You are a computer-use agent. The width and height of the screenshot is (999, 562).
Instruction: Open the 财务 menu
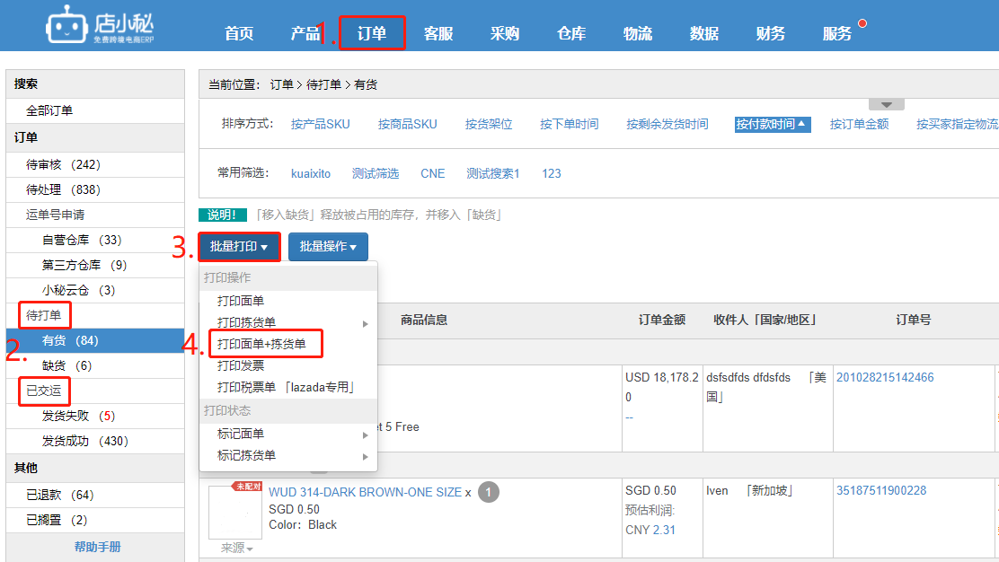pyautogui.click(x=770, y=33)
